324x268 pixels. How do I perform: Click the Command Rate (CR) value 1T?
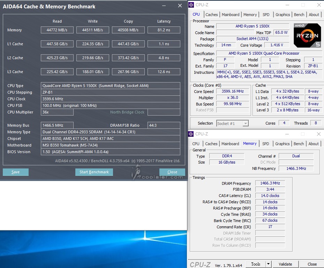270,227
